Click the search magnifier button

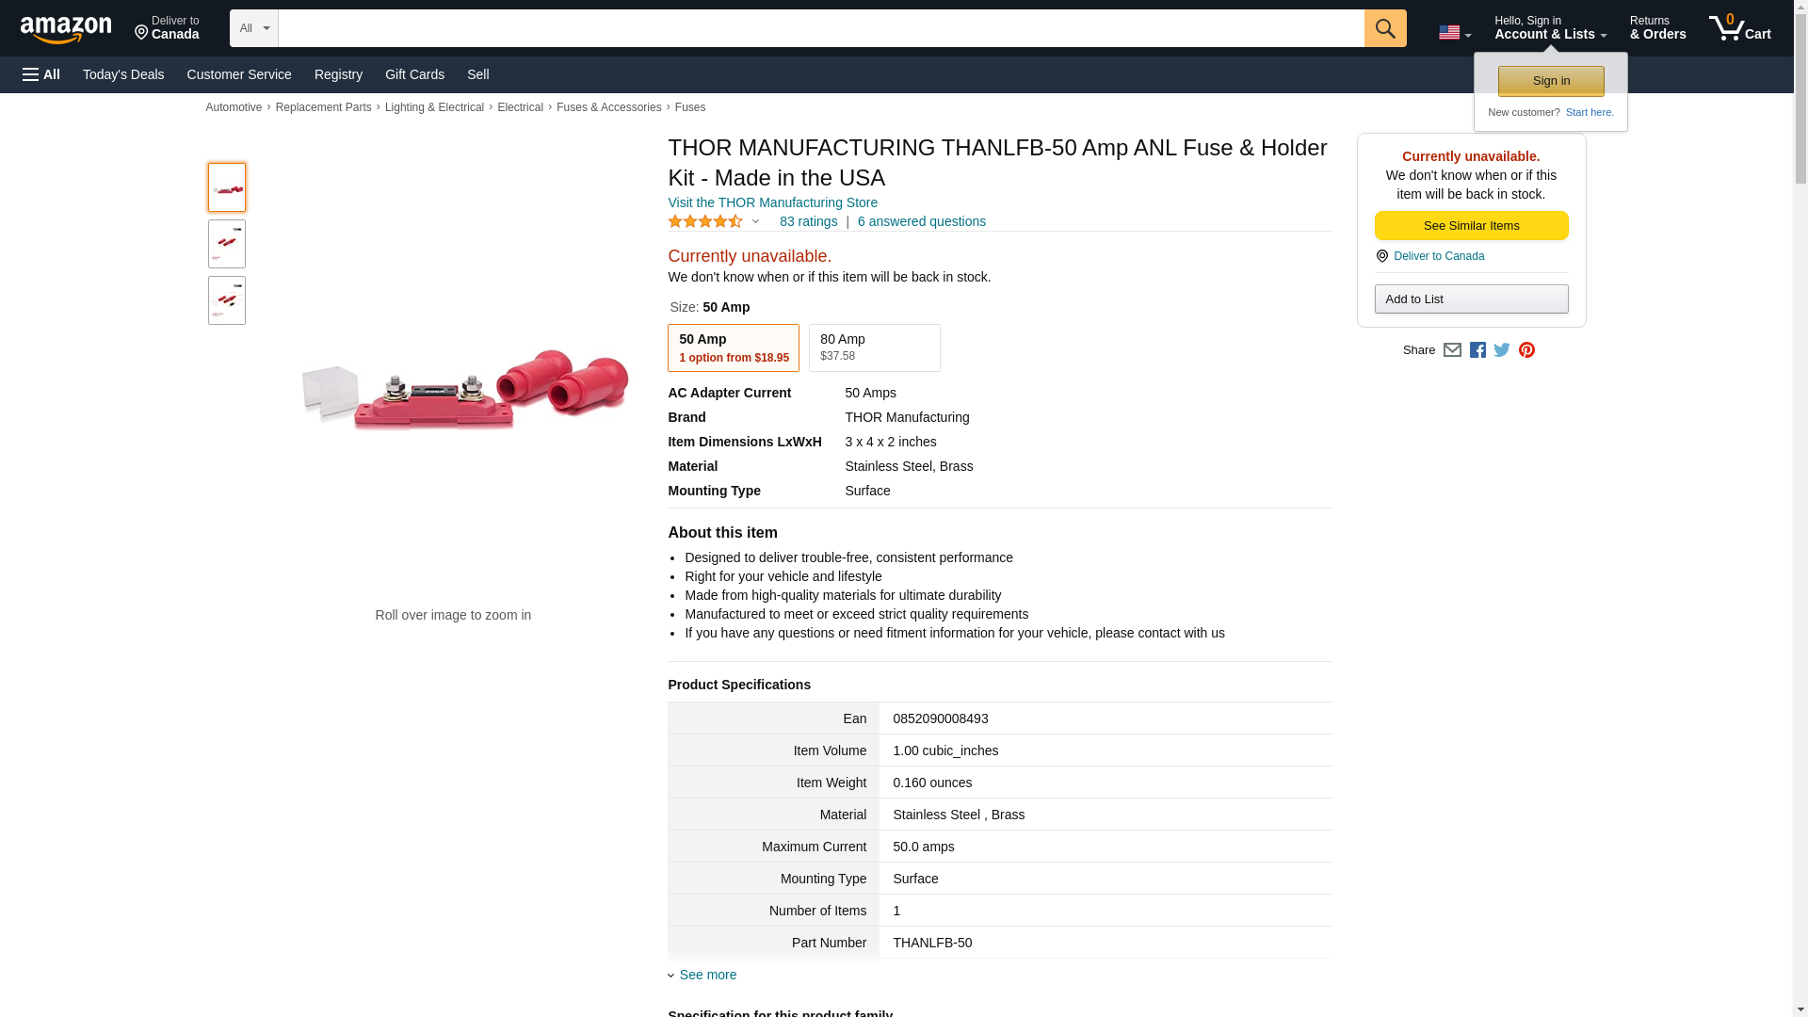pyautogui.click(x=1384, y=28)
